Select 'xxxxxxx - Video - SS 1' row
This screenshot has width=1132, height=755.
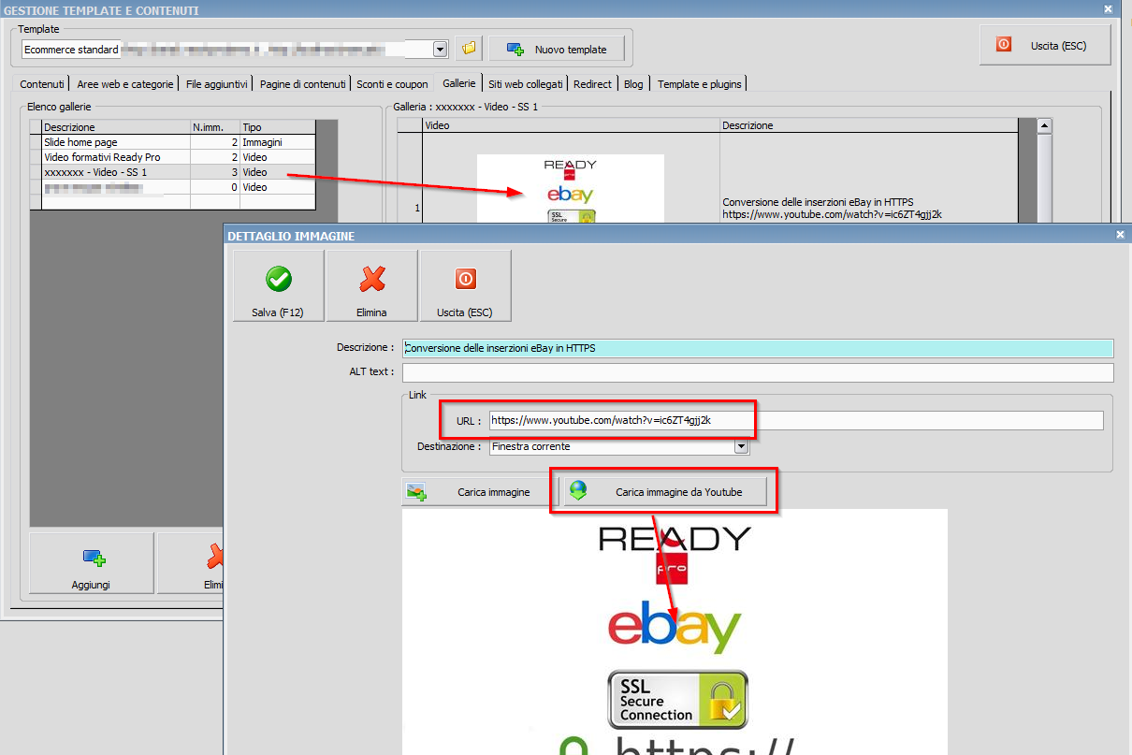[x=172, y=172]
